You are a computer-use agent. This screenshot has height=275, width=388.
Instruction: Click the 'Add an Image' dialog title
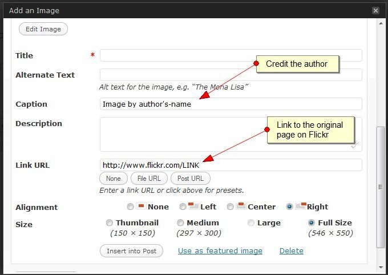pos(34,10)
